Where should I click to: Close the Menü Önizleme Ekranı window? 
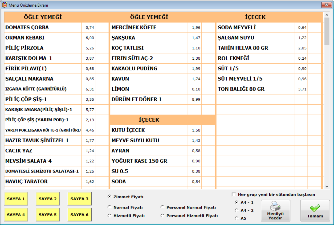pos(327,5)
